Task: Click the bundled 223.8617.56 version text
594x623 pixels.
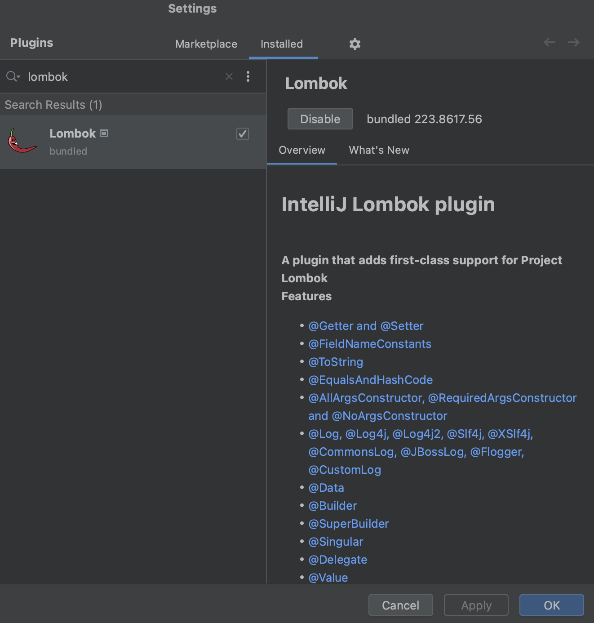Action: [424, 119]
